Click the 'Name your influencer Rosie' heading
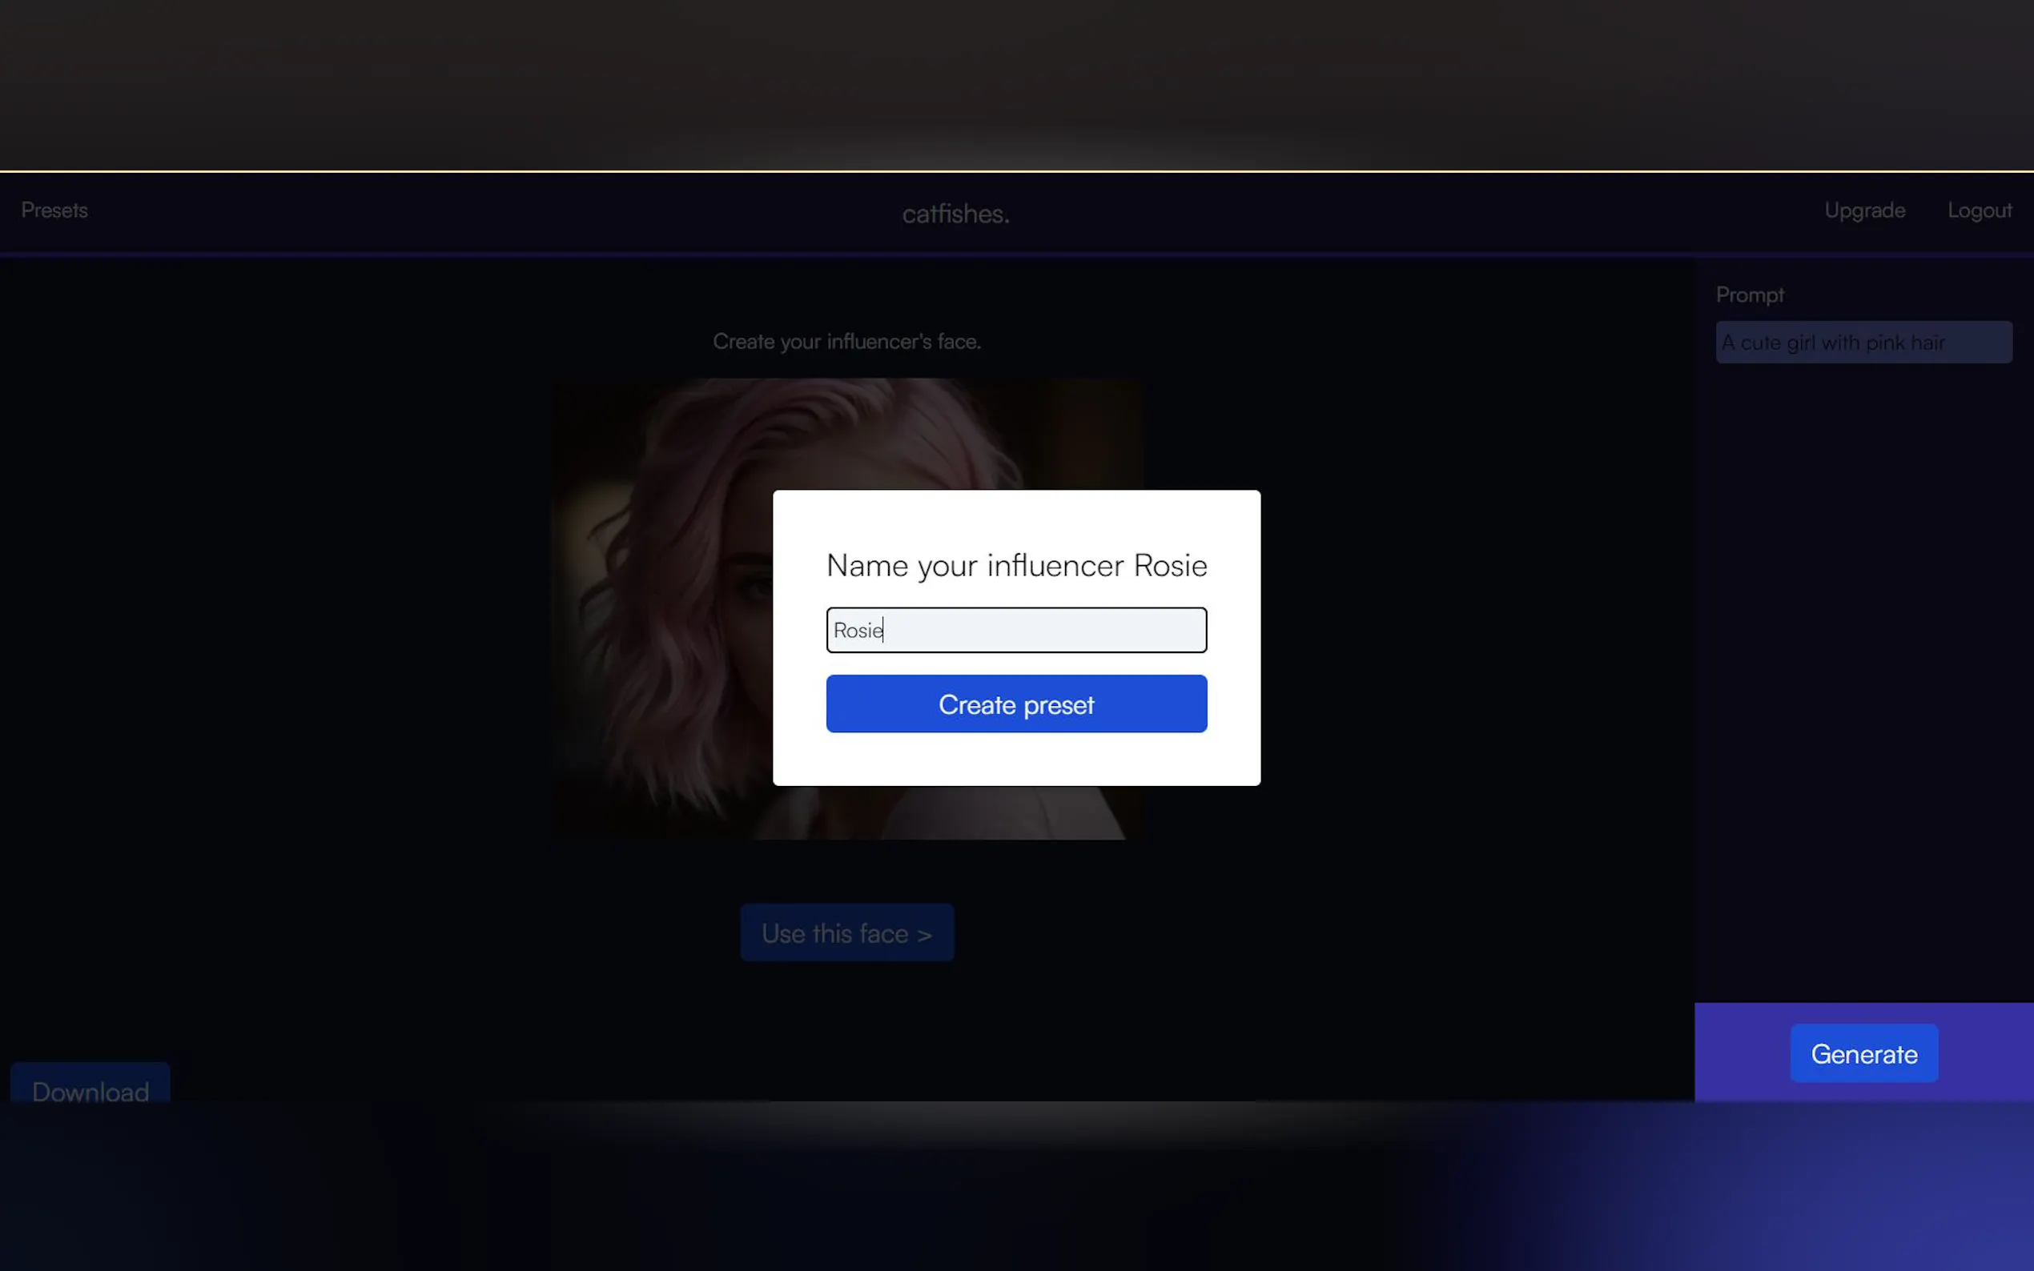 coord(1015,565)
